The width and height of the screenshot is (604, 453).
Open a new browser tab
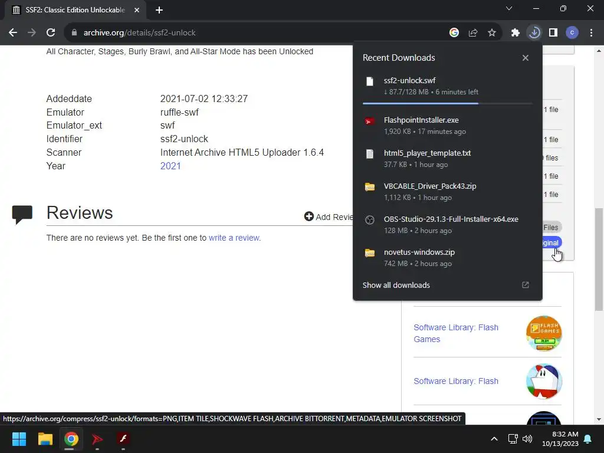[159, 10]
